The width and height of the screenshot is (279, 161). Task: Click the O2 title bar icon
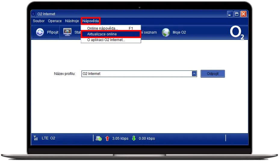(34, 14)
